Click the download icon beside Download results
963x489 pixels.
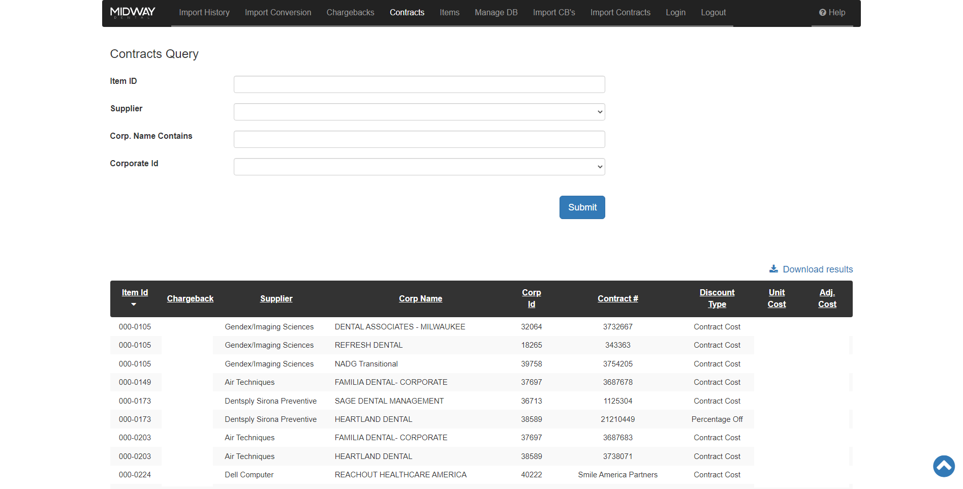point(773,269)
